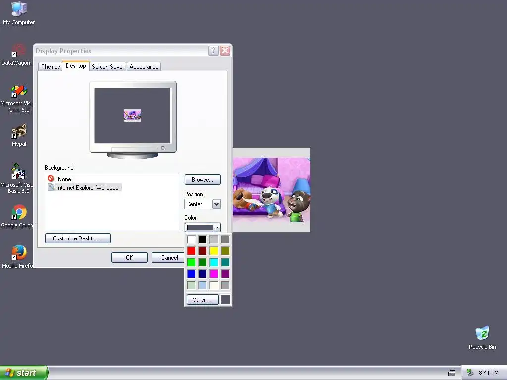The width and height of the screenshot is (507, 380).
Task: Pick the pale blue swatch in bottom row
Action: click(x=203, y=285)
